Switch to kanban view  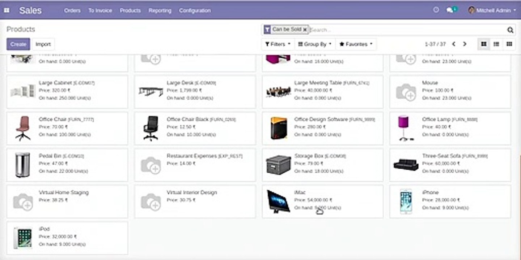(484, 44)
